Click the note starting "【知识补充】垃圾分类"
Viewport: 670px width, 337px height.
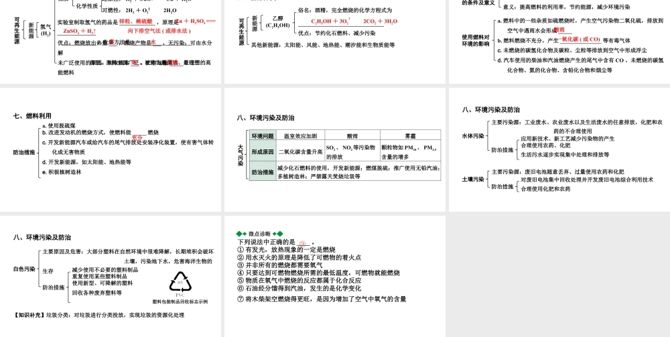tap(98, 315)
